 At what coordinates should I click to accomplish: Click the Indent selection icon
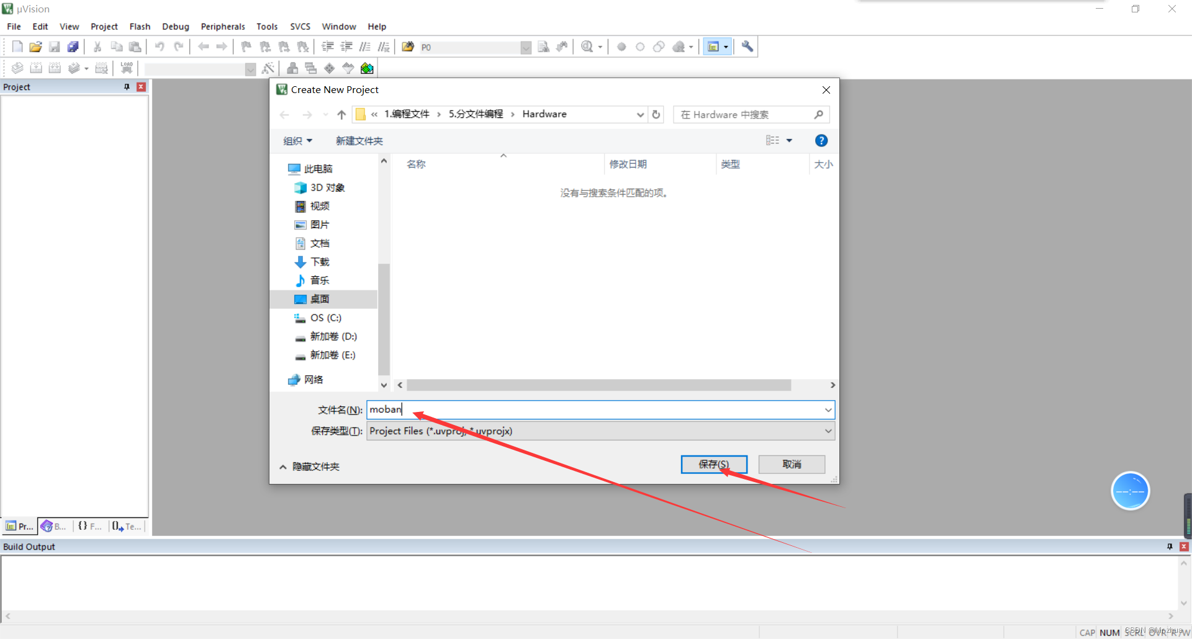tap(328, 47)
